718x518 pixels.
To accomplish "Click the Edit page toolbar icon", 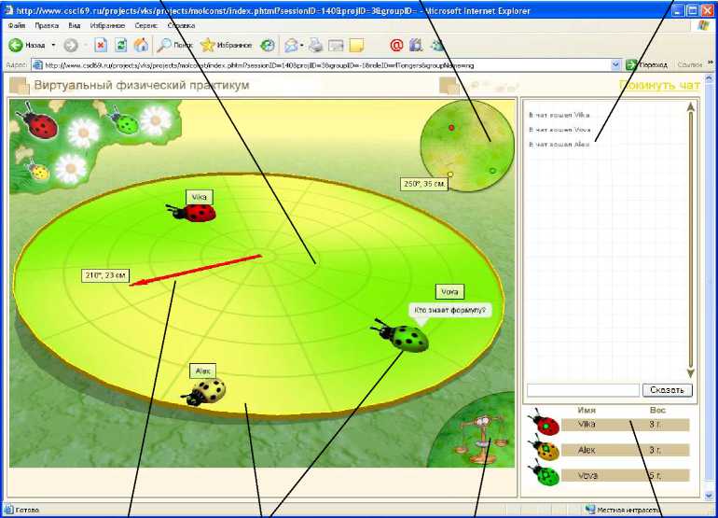I will click(336, 45).
